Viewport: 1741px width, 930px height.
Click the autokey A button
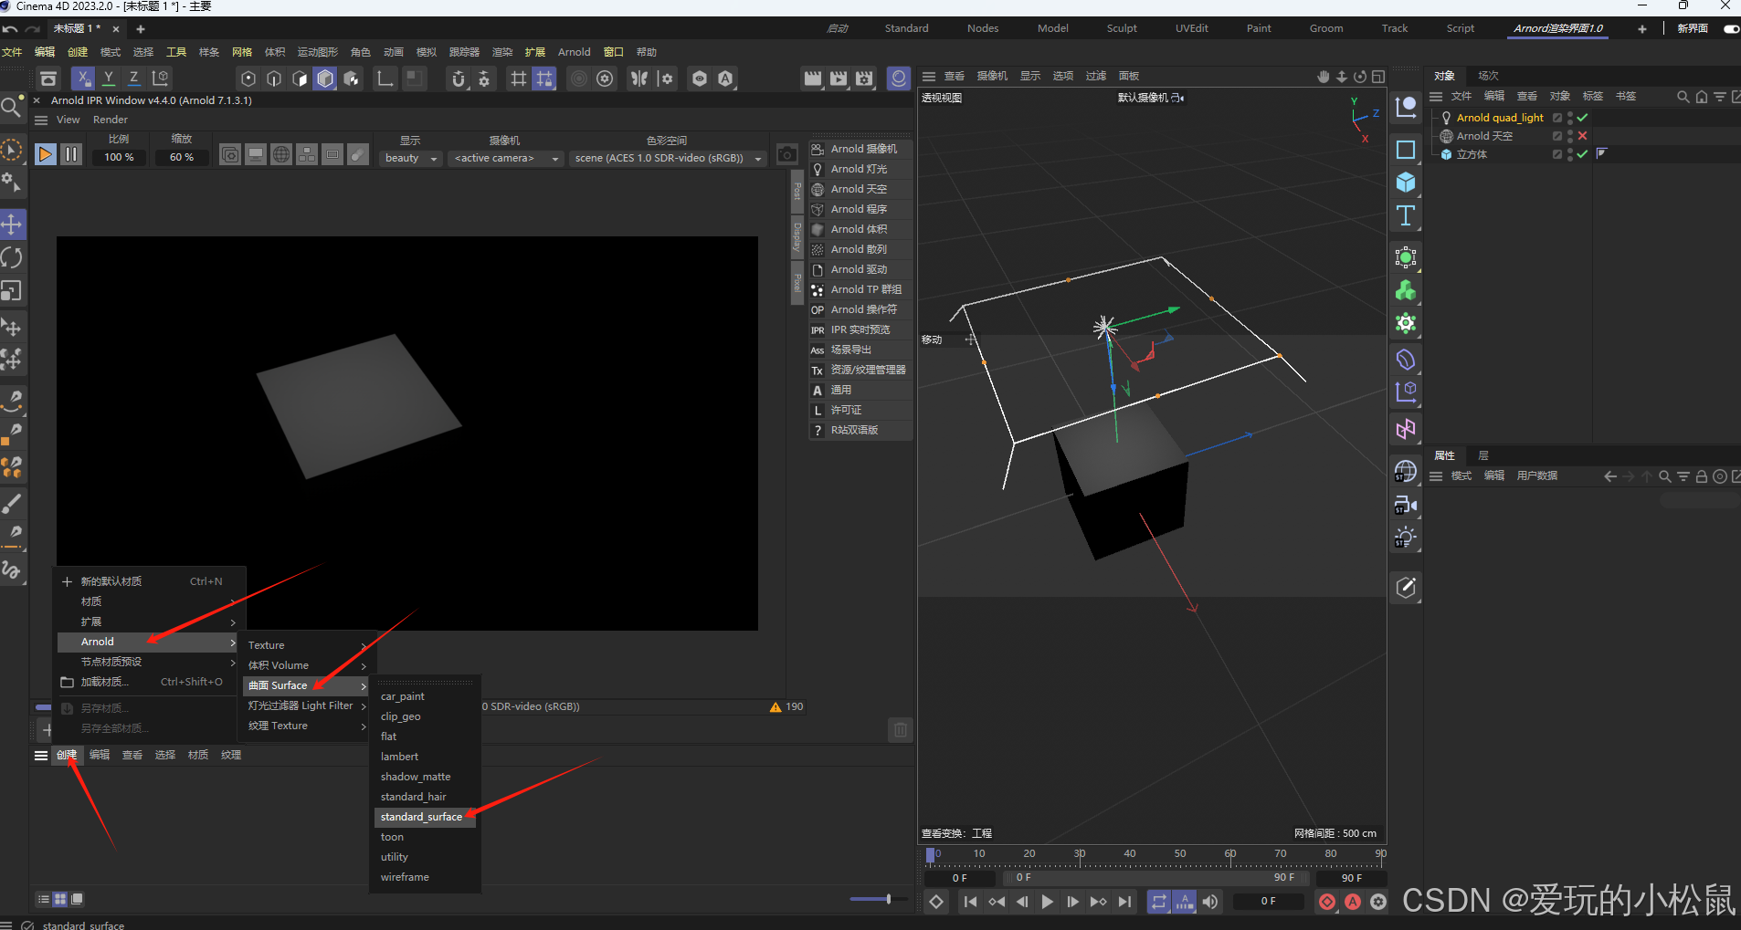click(x=1353, y=902)
